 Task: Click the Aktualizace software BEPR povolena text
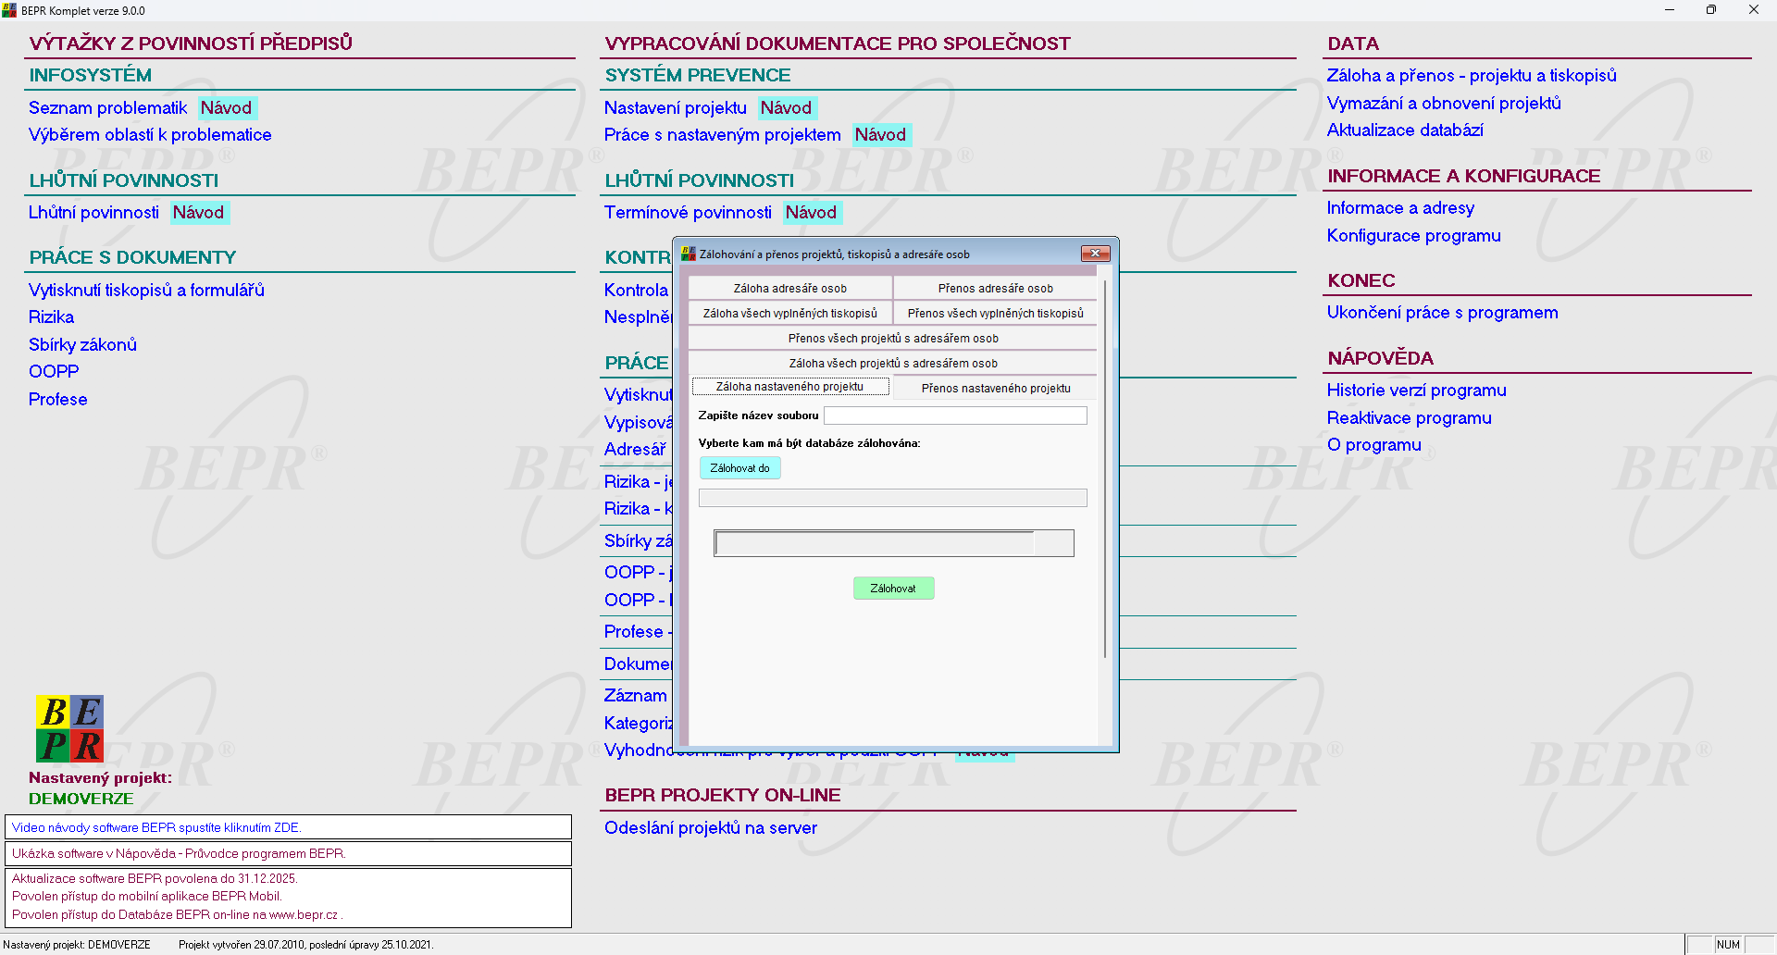click(155, 879)
